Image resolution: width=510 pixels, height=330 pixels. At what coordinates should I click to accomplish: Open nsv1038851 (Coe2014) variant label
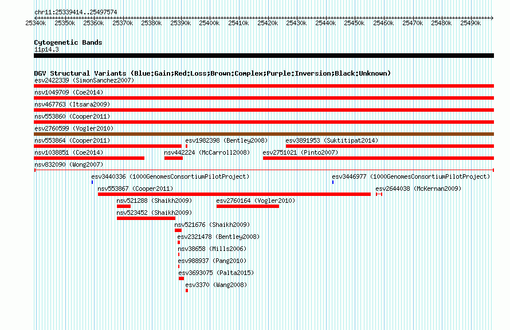[69, 152]
